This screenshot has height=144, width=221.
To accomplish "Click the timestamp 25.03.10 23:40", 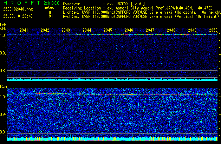I will pos(18,16).
